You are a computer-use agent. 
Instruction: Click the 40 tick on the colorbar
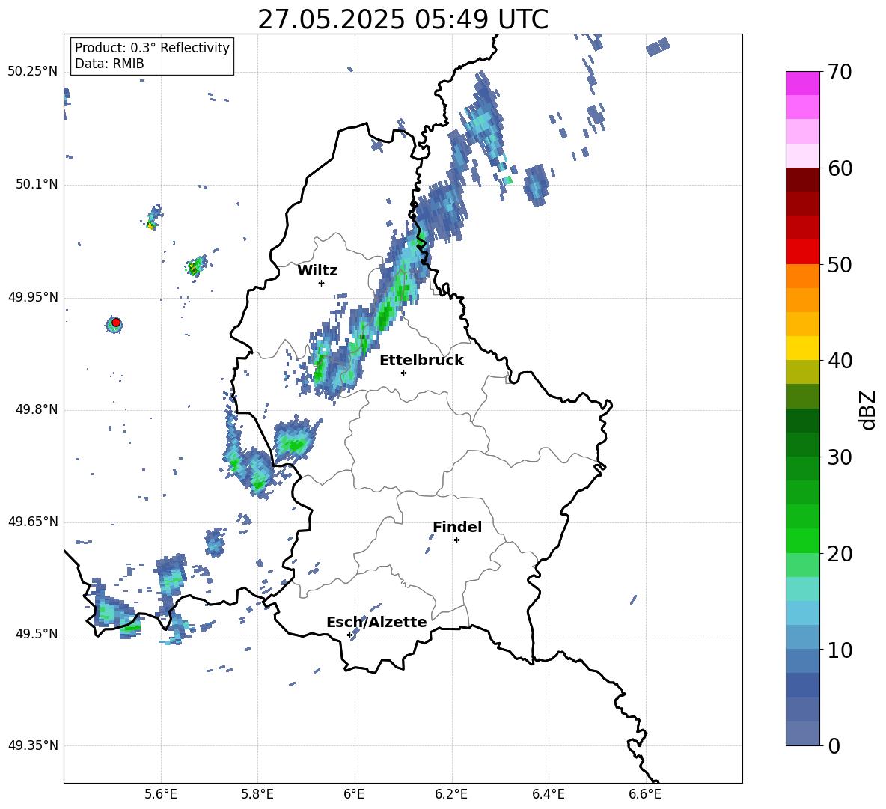840,361
